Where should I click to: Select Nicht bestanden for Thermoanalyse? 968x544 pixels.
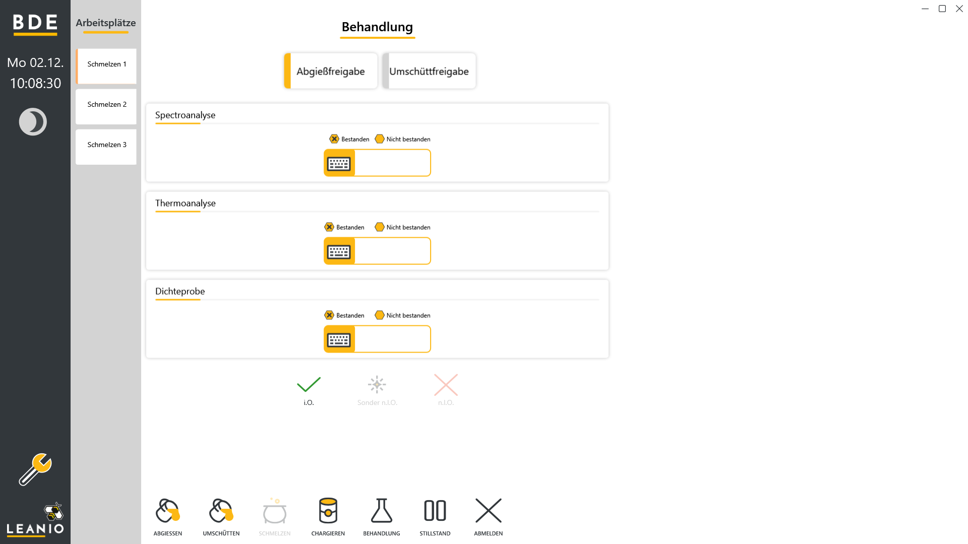402,227
